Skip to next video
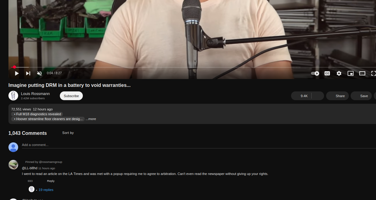 [28, 73]
